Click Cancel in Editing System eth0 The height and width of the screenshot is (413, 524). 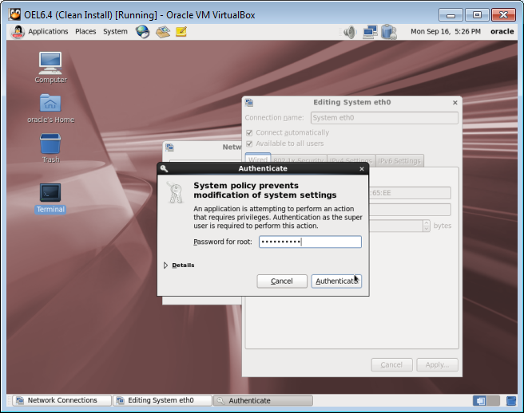click(x=391, y=365)
